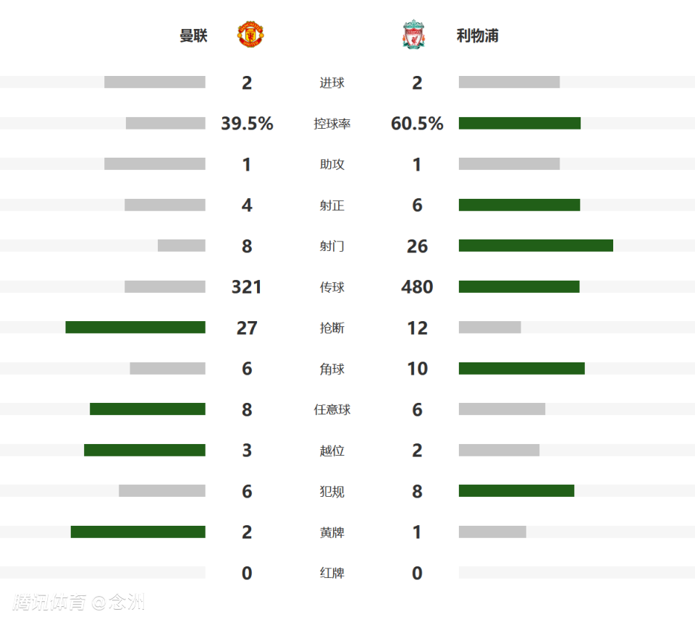The width and height of the screenshot is (695, 622).
Task: Click Manchester United's 39.5% possession value
Action: tap(247, 124)
